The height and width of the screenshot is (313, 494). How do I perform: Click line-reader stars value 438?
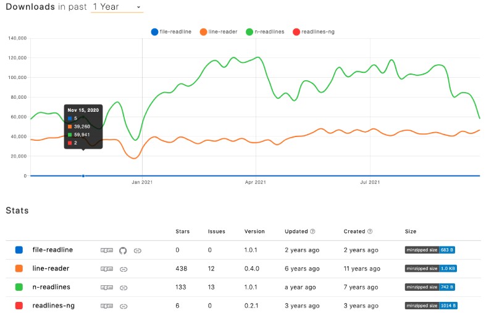[x=181, y=269]
